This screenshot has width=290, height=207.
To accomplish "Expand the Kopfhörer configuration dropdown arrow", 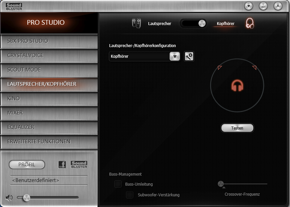I will pyautogui.click(x=175, y=56).
